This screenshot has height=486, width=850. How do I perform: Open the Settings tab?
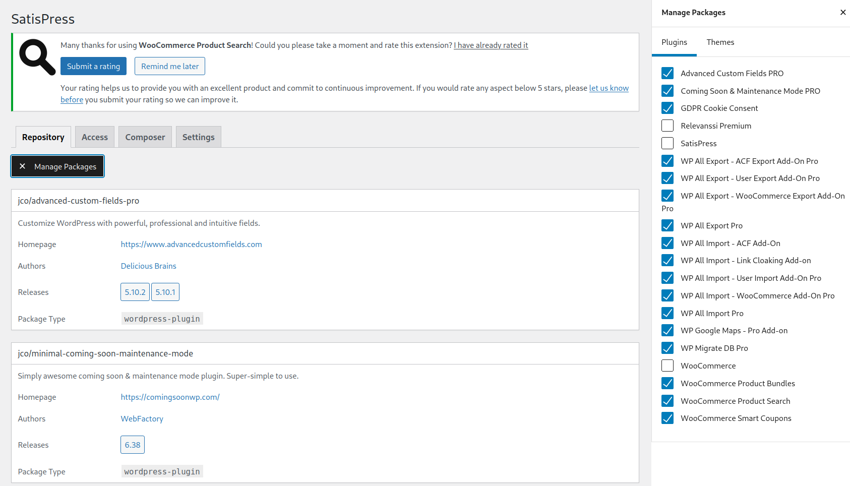pyautogui.click(x=198, y=137)
